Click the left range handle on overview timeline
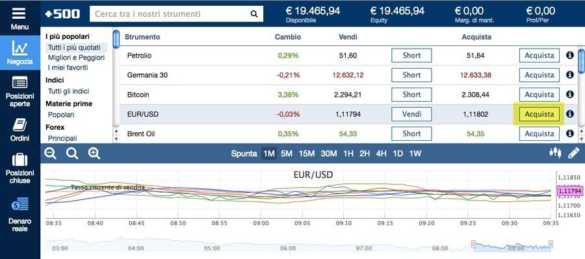Screen dimensions: 585x259 pos(473,245)
